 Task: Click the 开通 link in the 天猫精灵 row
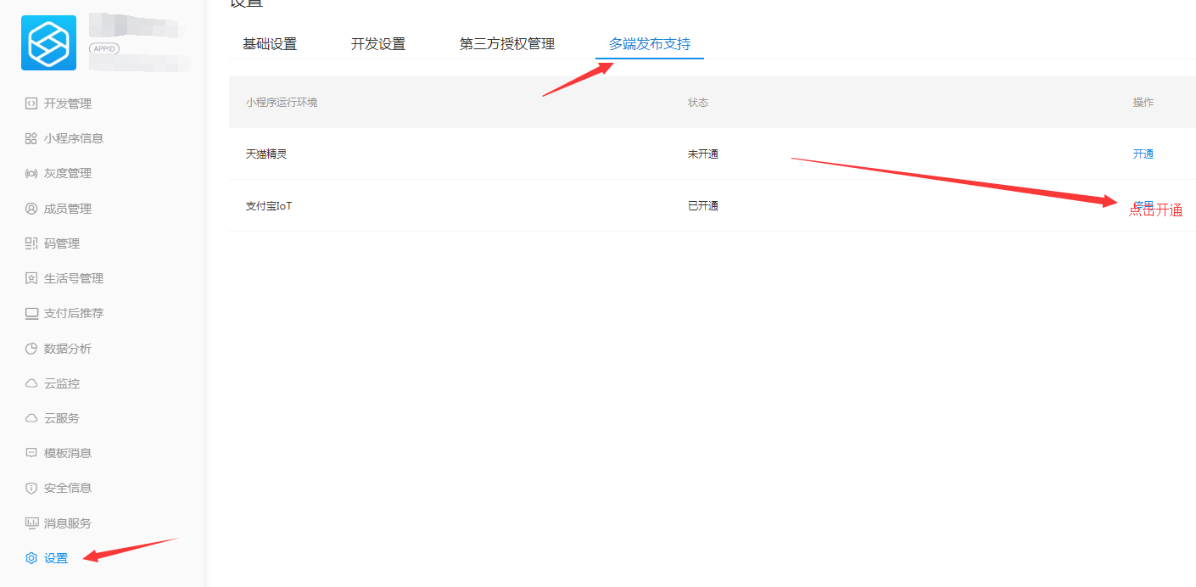pos(1143,154)
